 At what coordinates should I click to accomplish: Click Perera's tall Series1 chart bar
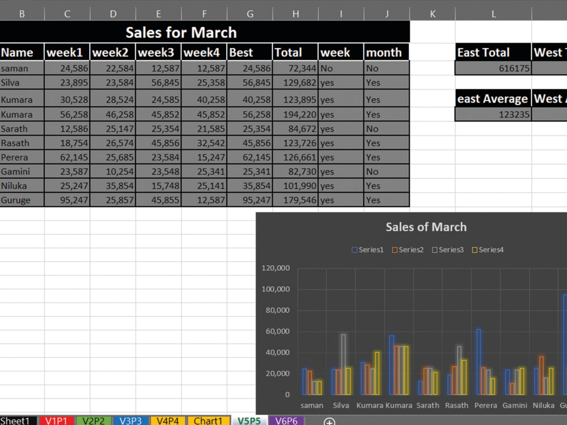pos(479,362)
